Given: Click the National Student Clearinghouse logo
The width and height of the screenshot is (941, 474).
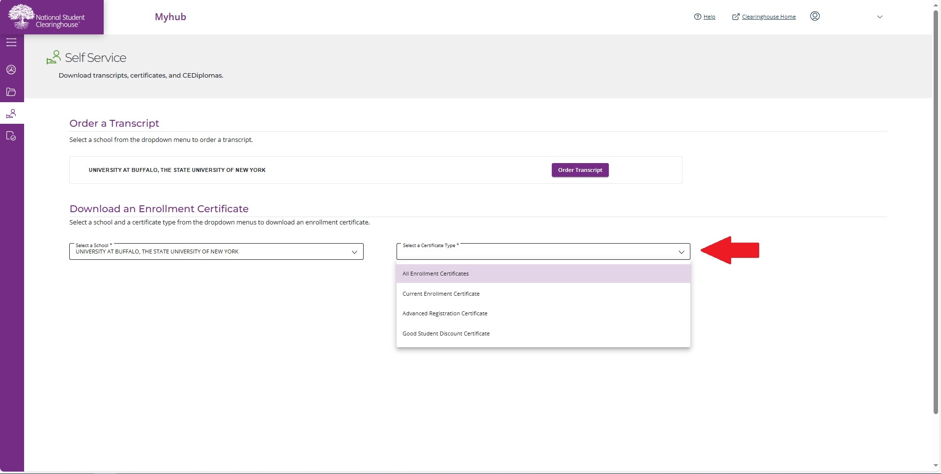Looking at the screenshot, I should pyautogui.click(x=52, y=17).
